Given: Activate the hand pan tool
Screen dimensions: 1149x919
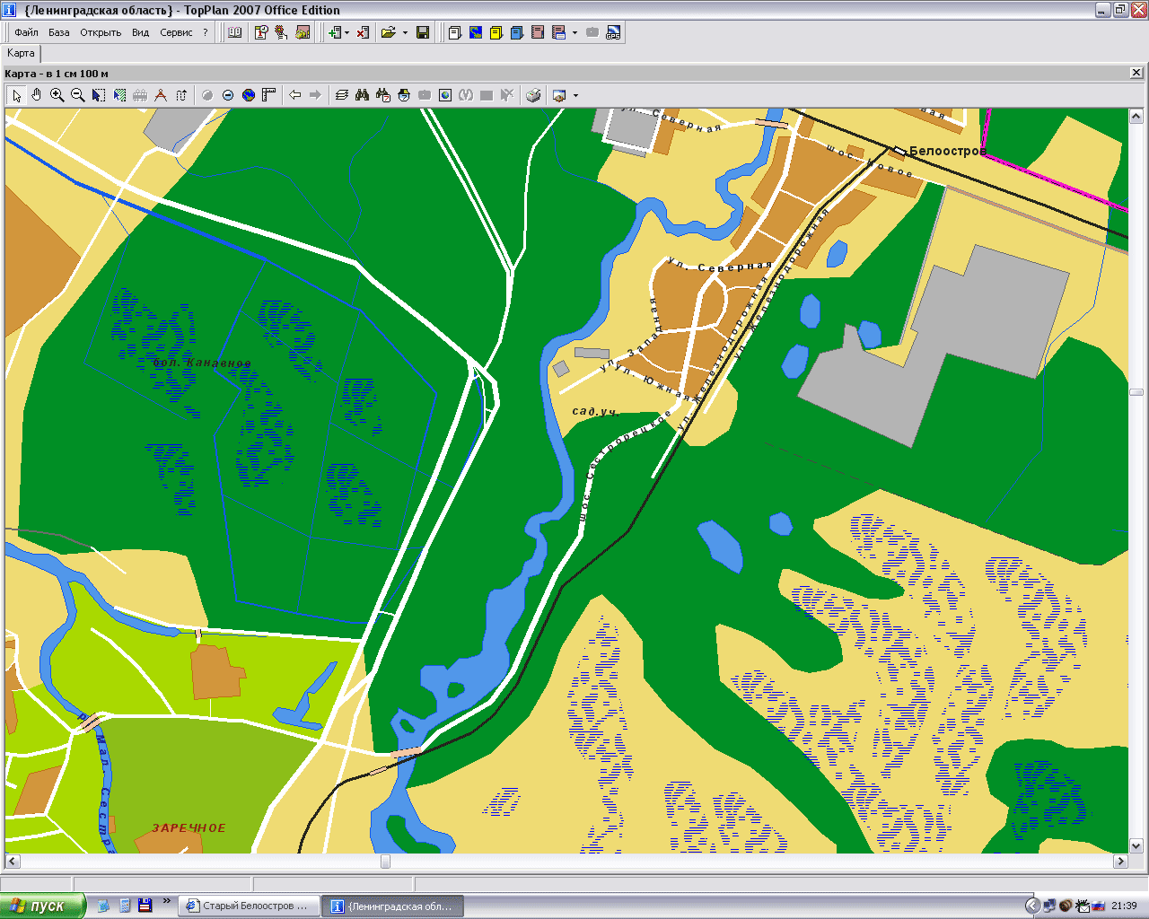Looking at the screenshot, I should [37, 95].
